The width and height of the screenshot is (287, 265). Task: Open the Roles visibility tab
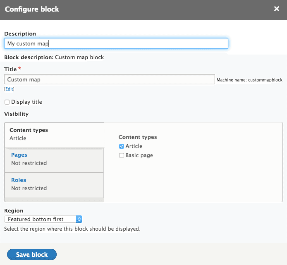pos(19,180)
